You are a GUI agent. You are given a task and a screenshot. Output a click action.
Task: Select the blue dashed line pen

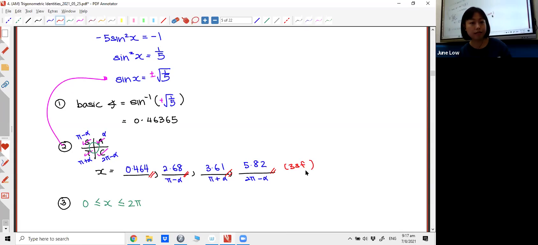9,20
